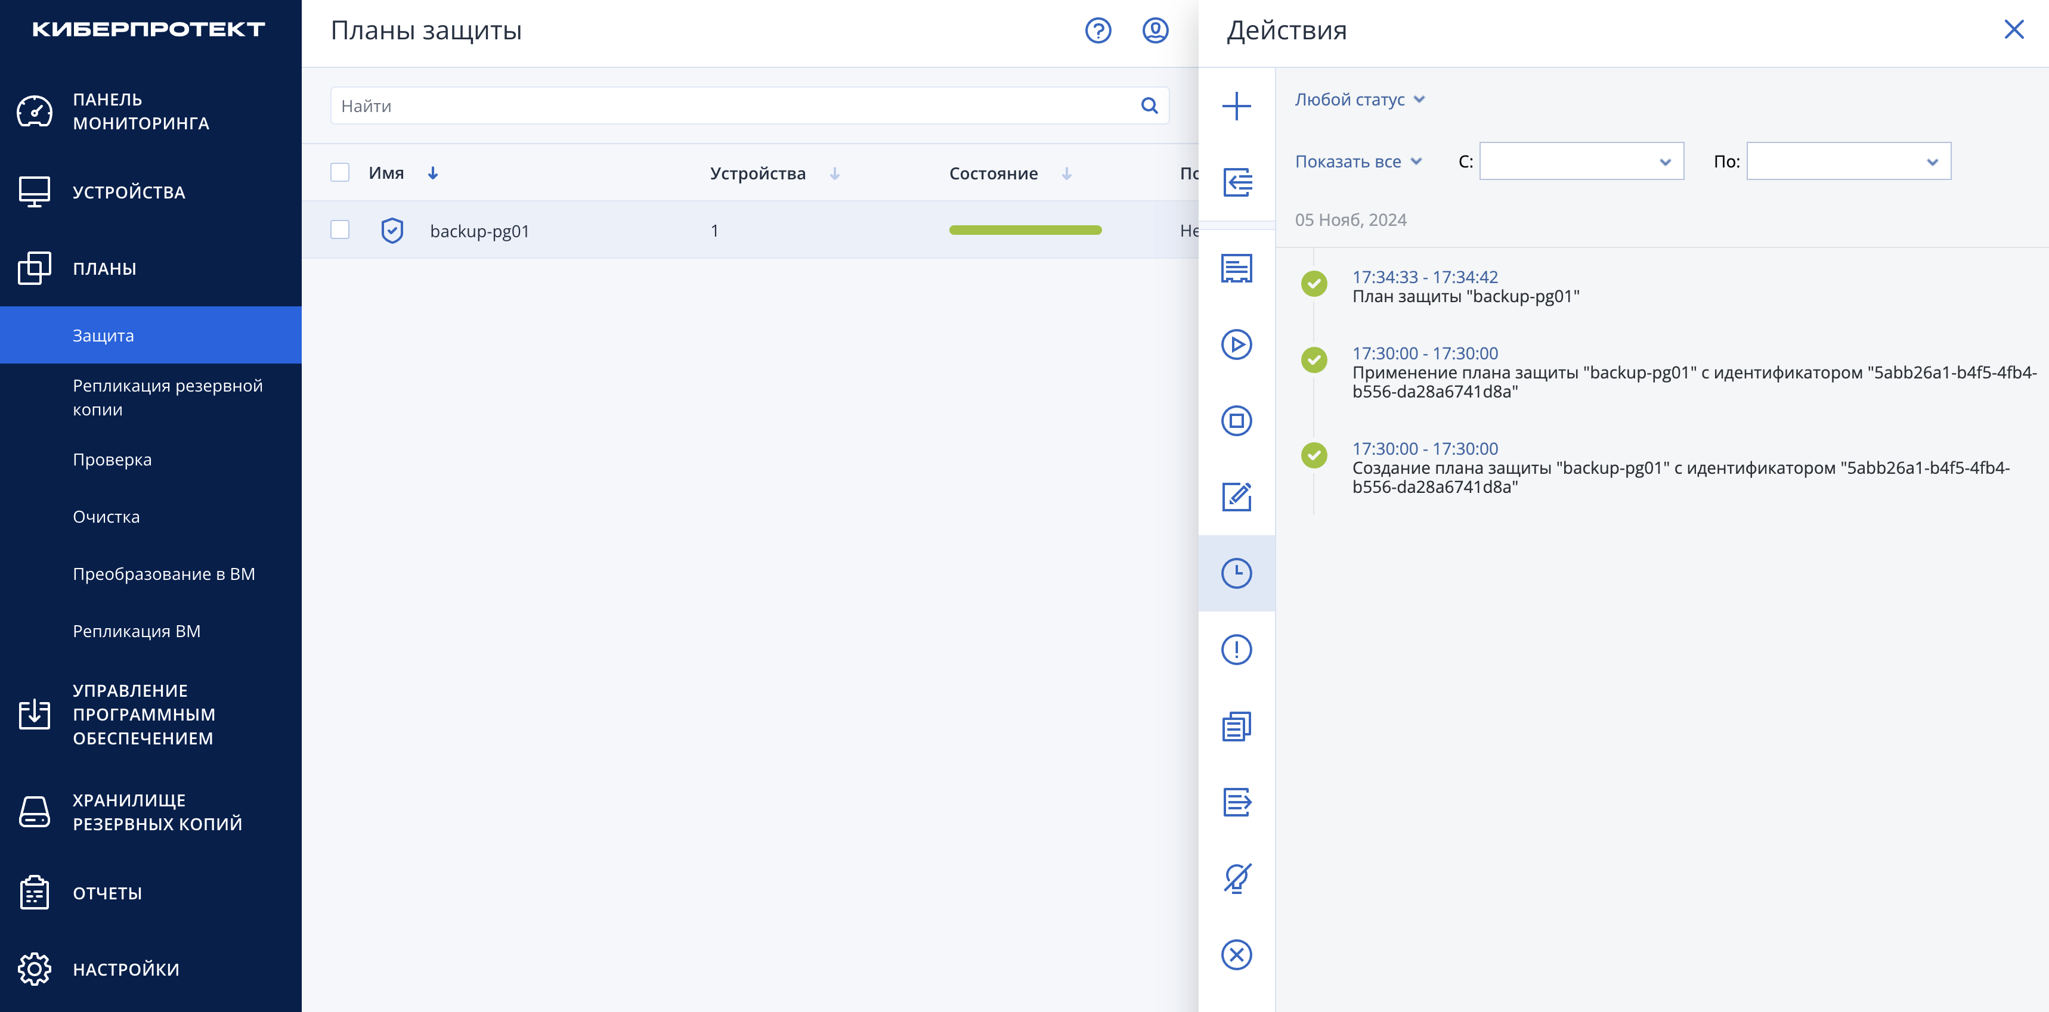Sort table by Устройства column
Screen dimensions: 2049x1012
(757, 173)
